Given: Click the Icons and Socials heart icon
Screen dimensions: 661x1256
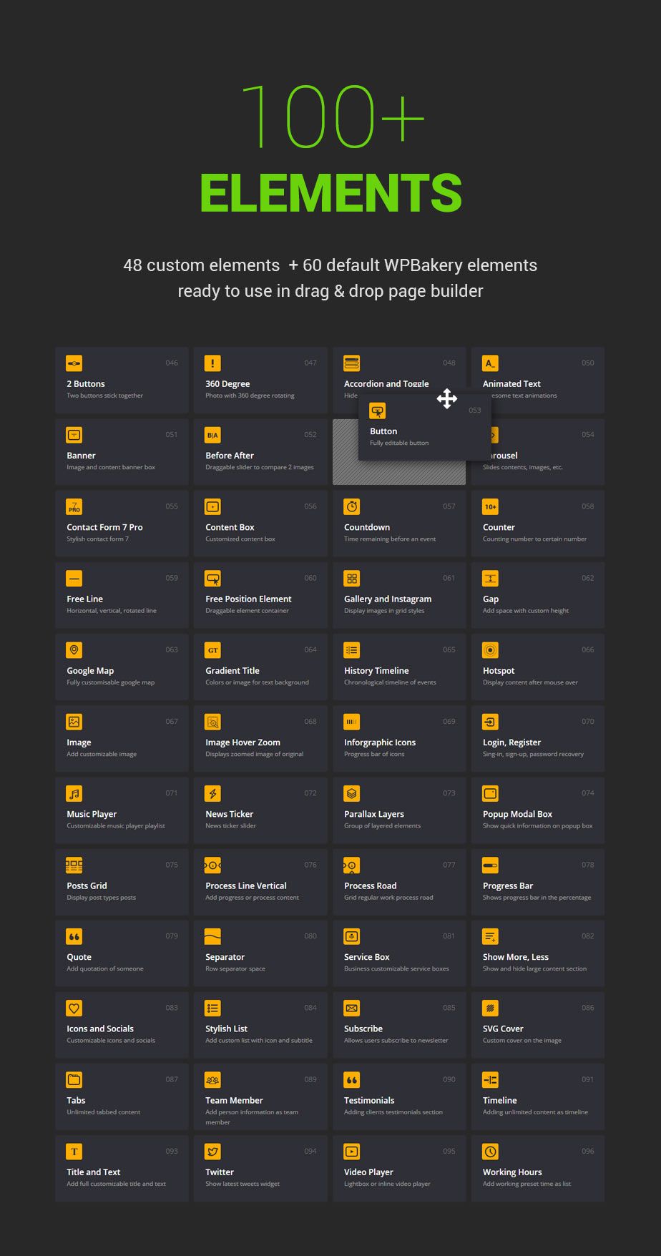Looking at the screenshot, I should click(74, 1008).
